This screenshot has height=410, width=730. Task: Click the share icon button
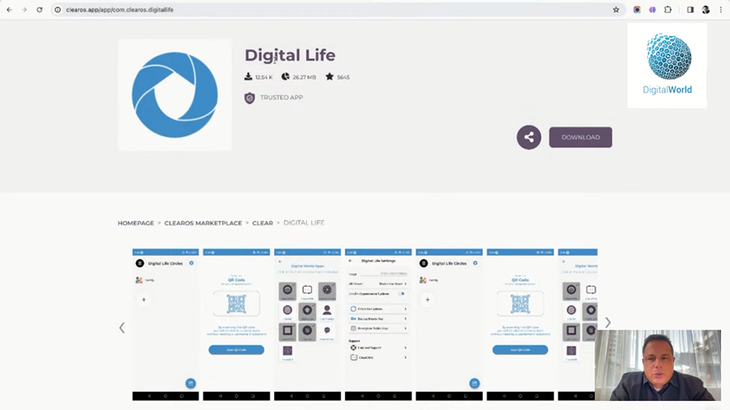pos(529,137)
